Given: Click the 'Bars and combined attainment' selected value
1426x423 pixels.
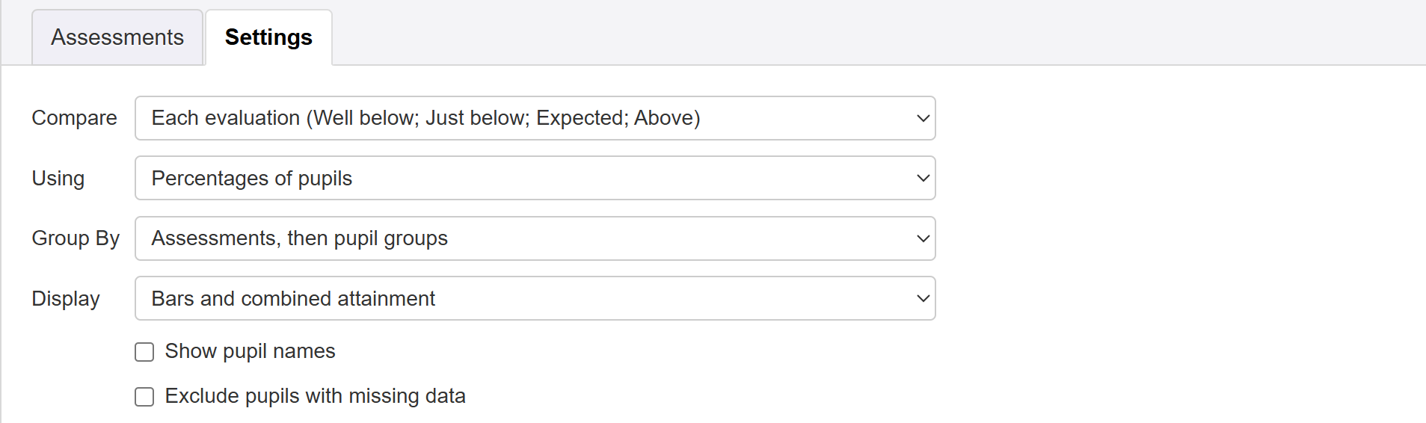Looking at the screenshot, I should [x=293, y=298].
